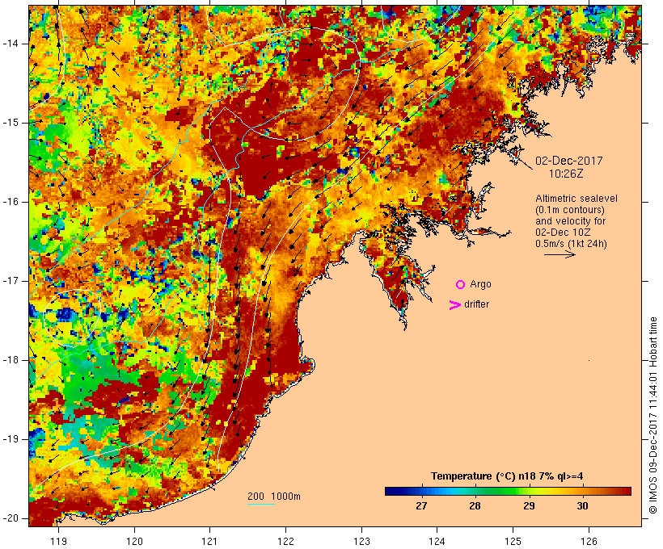Click longitude axis label 125

click(513, 542)
